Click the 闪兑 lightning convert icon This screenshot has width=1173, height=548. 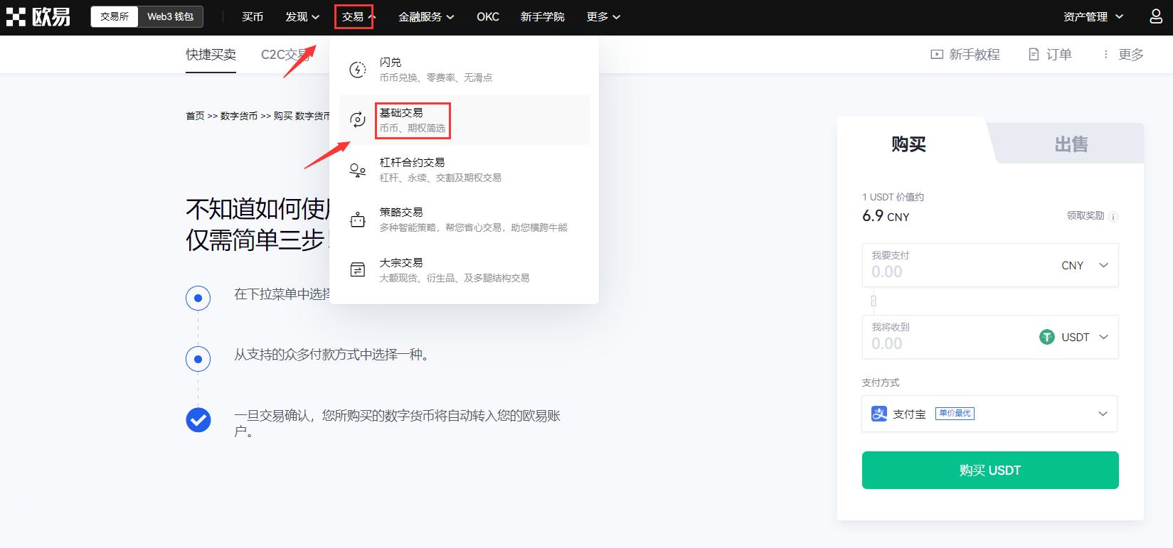[358, 70]
